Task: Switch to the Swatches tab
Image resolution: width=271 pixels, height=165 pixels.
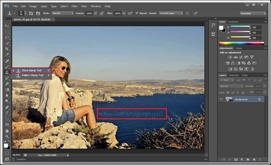Action: click(x=233, y=22)
